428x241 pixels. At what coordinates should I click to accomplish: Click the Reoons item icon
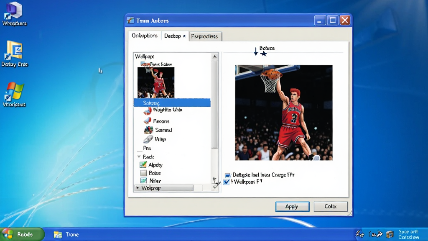148,121
